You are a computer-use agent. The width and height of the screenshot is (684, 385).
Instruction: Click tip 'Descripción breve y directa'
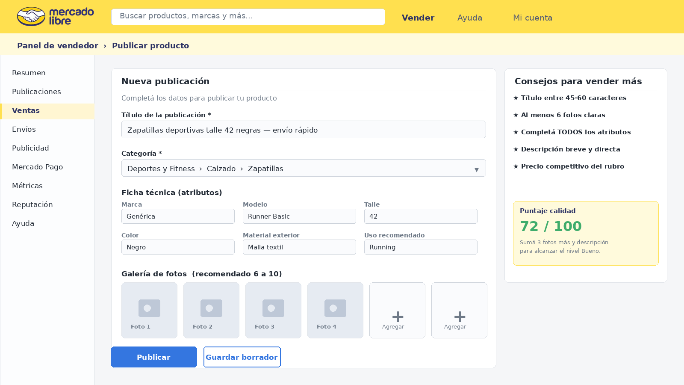point(567,149)
